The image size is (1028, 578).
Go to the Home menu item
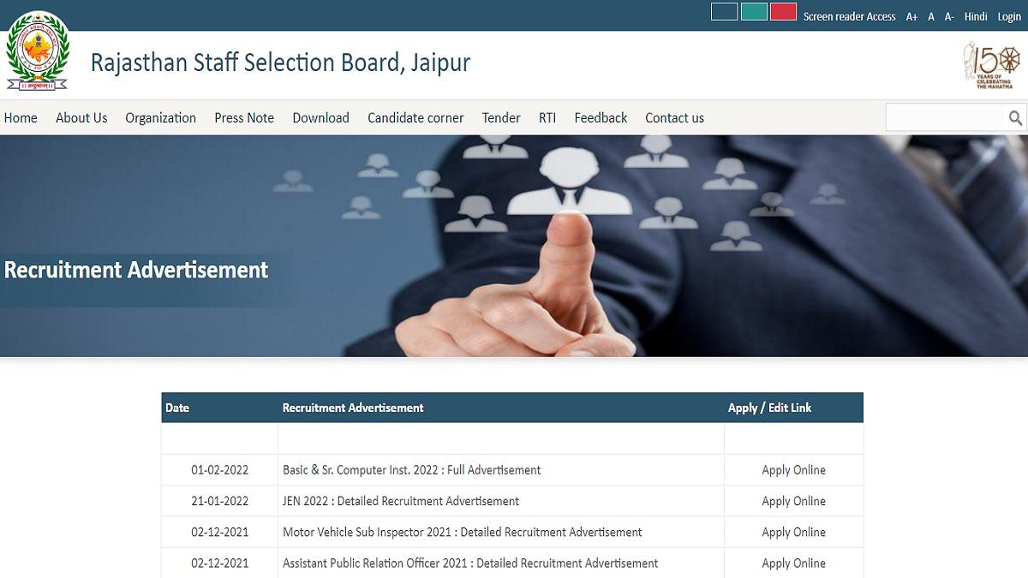pyautogui.click(x=21, y=117)
